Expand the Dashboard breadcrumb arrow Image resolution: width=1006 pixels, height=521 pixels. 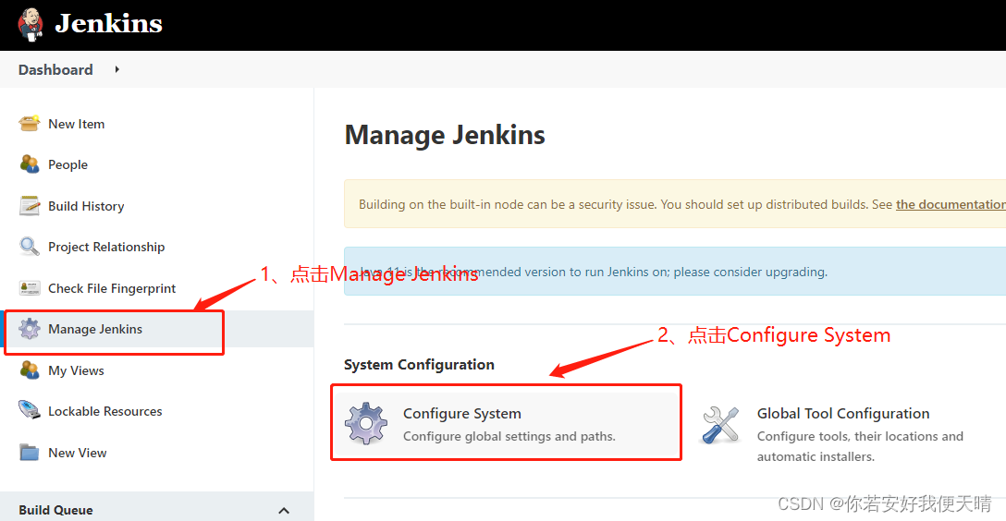117,69
